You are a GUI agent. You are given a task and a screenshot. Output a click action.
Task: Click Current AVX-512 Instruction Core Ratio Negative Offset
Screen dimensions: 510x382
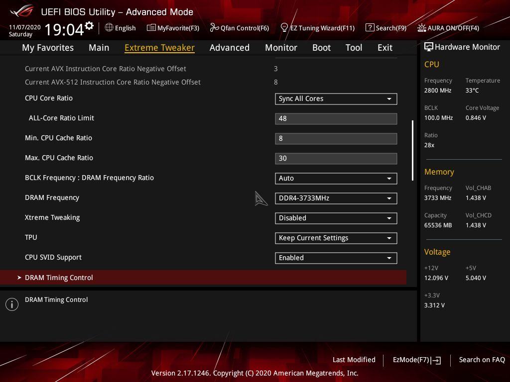(x=113, y=82)
